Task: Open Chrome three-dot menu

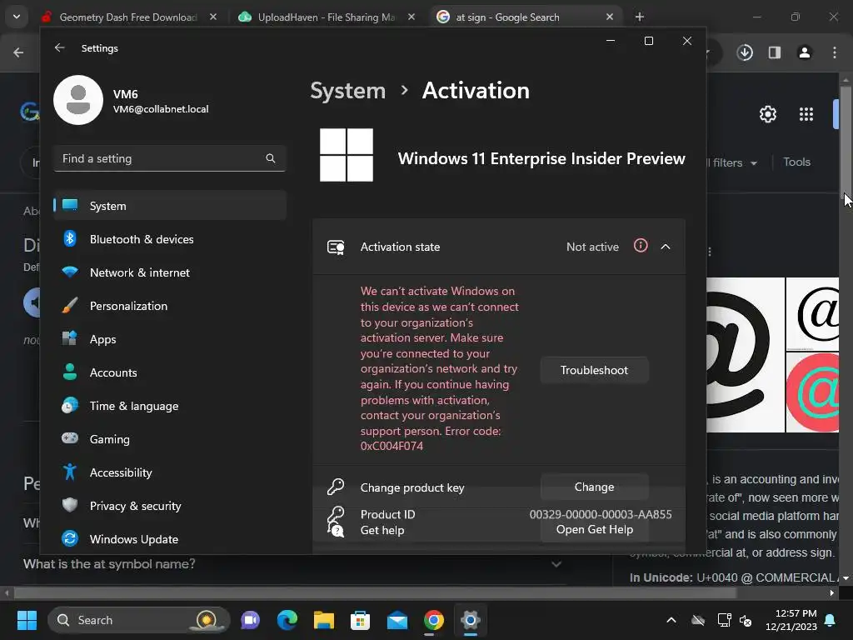Action: 835,52
